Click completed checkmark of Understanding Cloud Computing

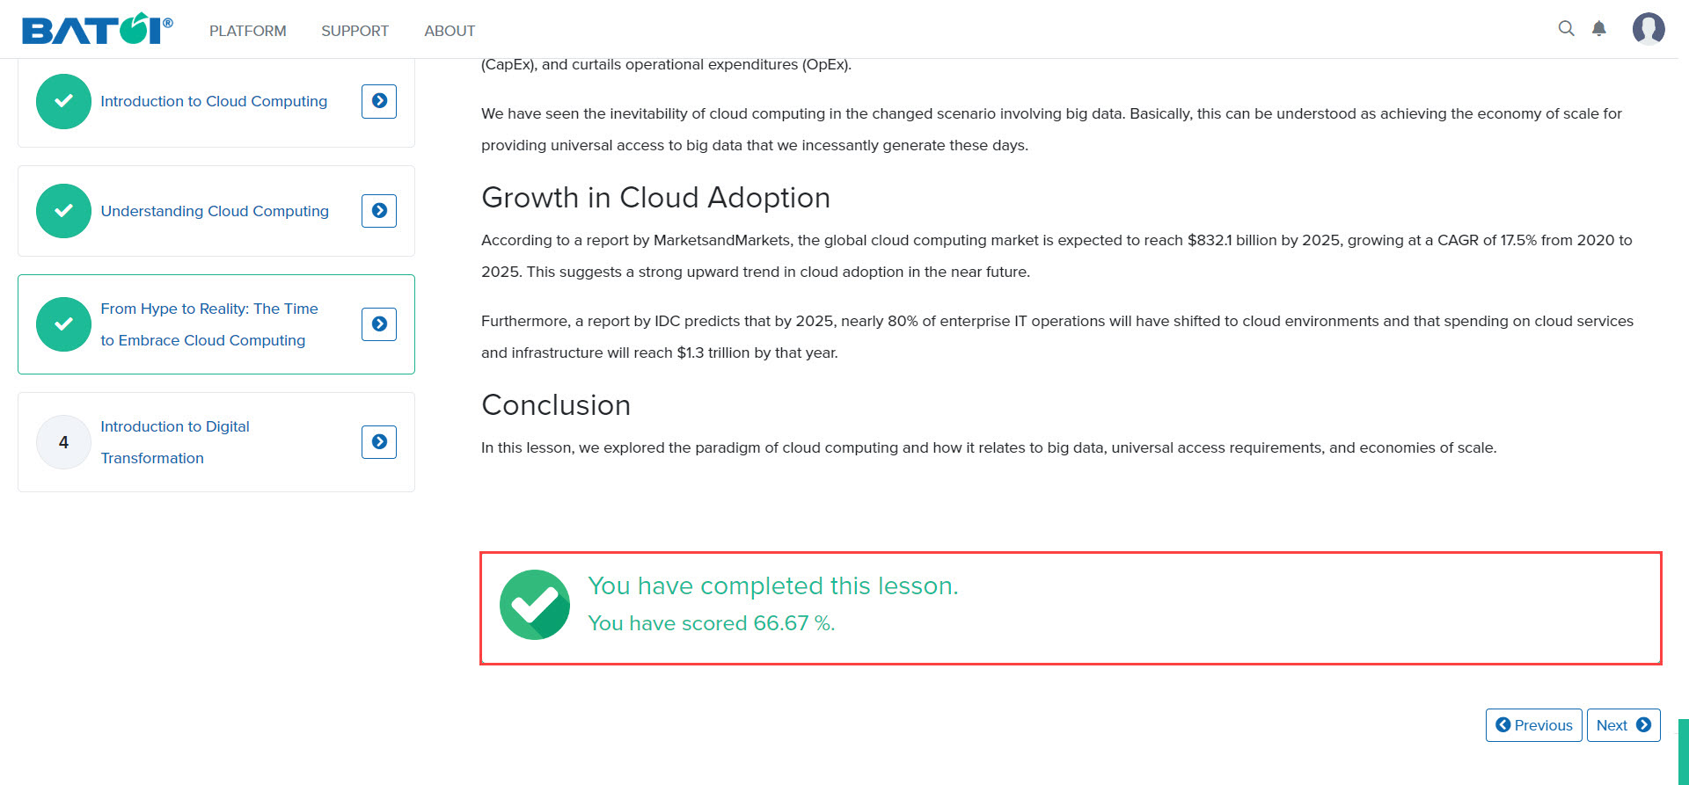pos(63,211)
